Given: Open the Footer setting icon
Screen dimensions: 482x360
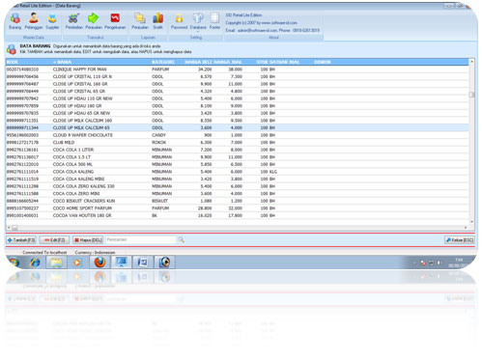Looking at the screenshot, I should (214, 21).
